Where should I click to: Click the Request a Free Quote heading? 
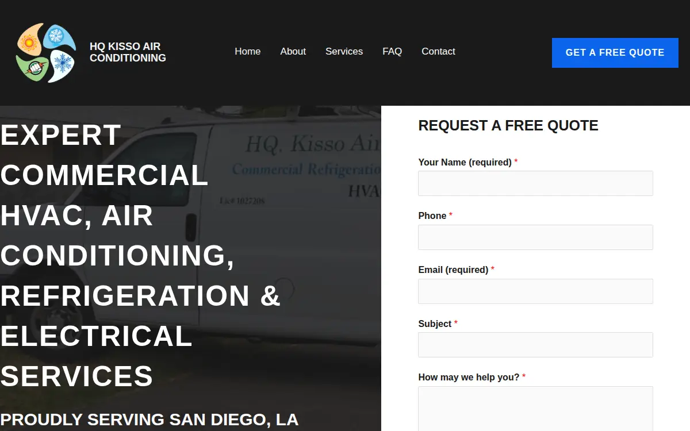click(x=508, y=126)
